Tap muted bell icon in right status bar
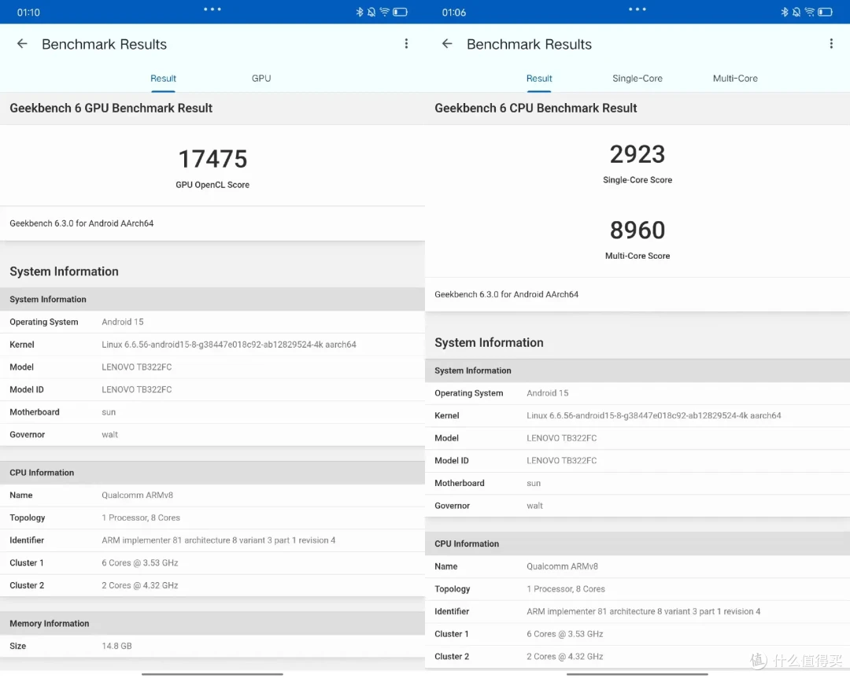Image resolution: width=850 pixels, height=678 pixels. (796, 12)
